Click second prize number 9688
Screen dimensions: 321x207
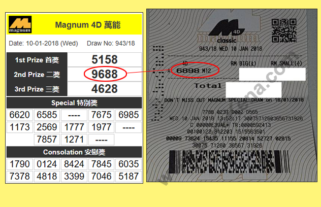[x=105, y=74]
